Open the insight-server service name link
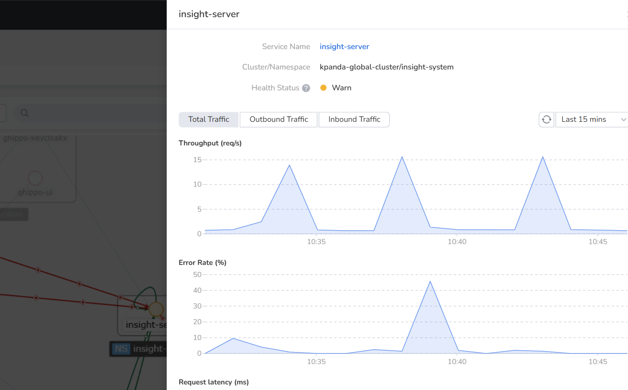The height and width of the screenshot is (390, 628). [344, 46]
